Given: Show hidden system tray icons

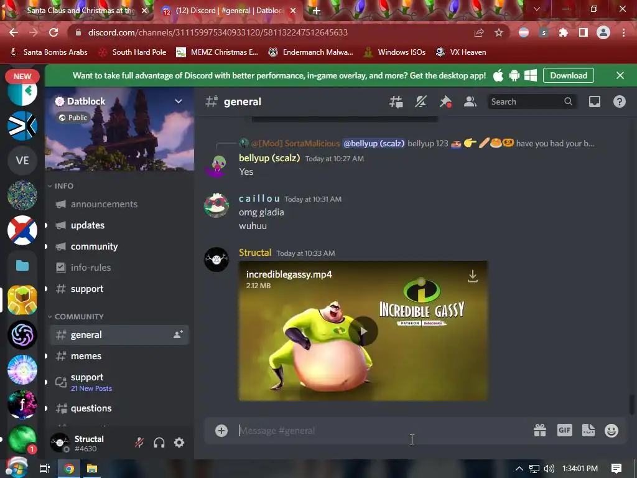Looking at the screenshot, I should 519,469.
